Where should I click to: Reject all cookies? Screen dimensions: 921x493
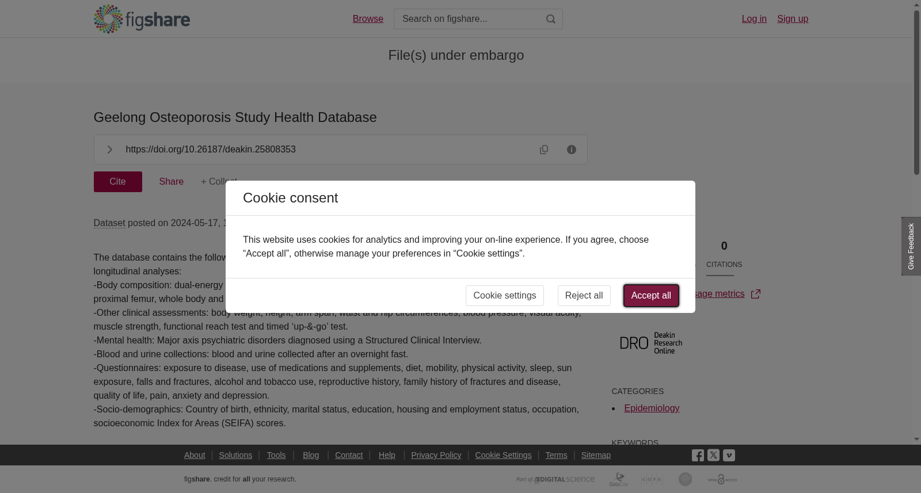(584, 296)
